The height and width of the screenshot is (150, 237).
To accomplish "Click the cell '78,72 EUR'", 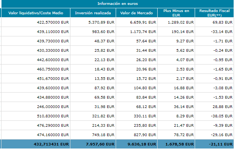I will point(176,135).
